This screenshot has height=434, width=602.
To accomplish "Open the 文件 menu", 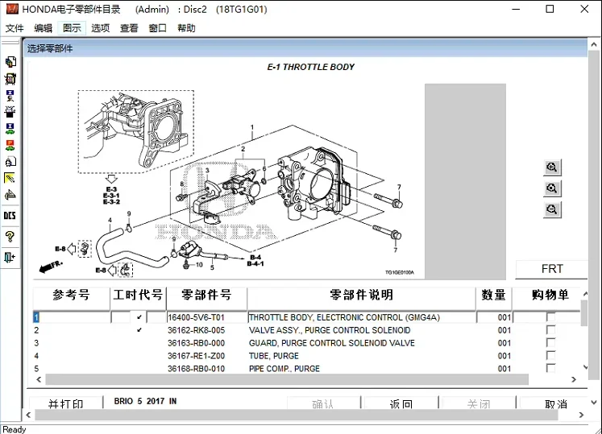I will 15,28.
